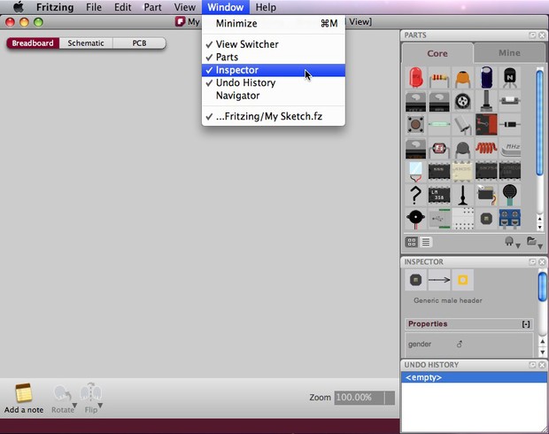Screen dimensions: 549x434
Task: Open the File menu
Action: click(x=94, y=7)
